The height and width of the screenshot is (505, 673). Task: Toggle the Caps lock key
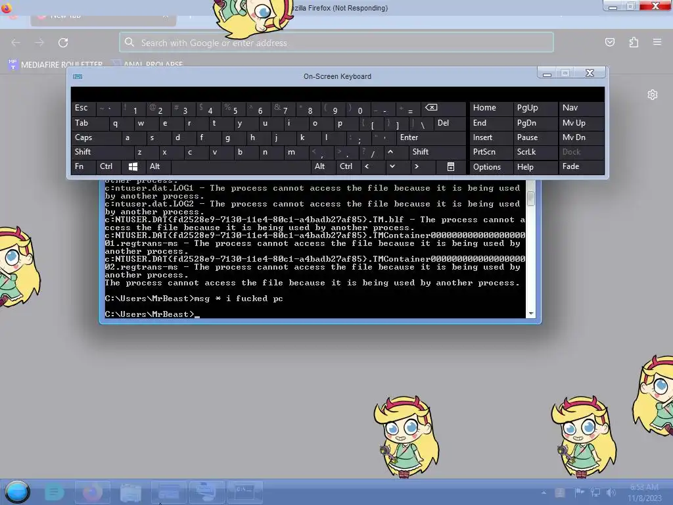click(x=95, y=137)
